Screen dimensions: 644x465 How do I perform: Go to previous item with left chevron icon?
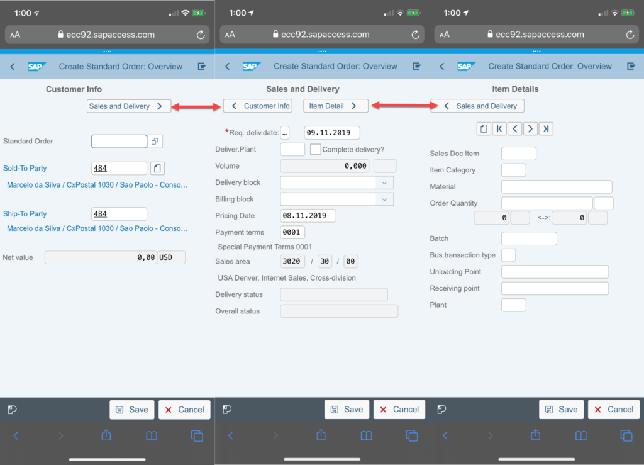coord(516,128)
